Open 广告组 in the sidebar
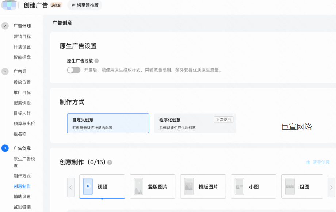Image resolution: width=336 pixels, height=212 pixels. pos(20,71)
